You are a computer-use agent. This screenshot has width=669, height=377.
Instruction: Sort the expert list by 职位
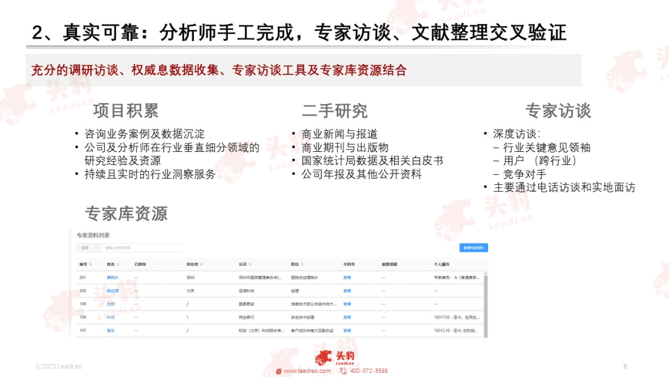(x=302, y=264)
